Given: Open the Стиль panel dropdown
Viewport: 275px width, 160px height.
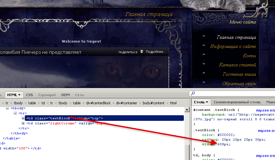Looking at the screenshot, I should click(x=207, y=102).
